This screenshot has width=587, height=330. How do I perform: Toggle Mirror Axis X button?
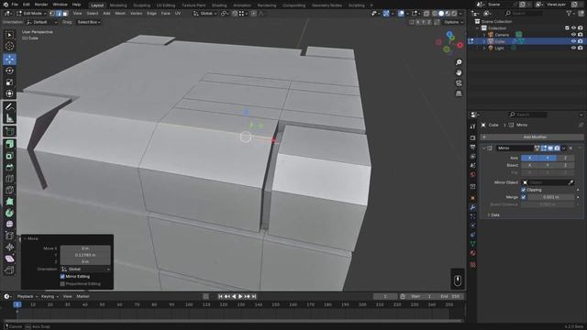[530, 158]
